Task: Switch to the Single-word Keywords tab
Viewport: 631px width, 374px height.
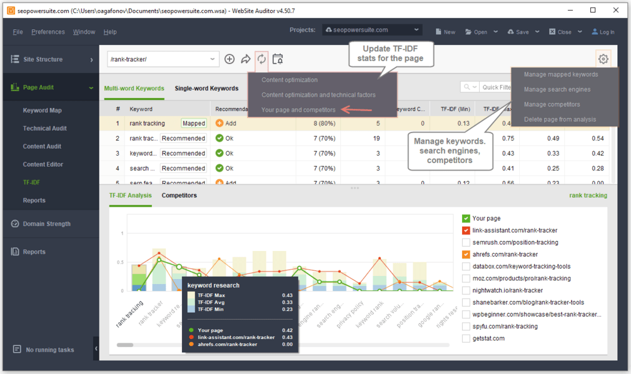Action: coord(206,88)
